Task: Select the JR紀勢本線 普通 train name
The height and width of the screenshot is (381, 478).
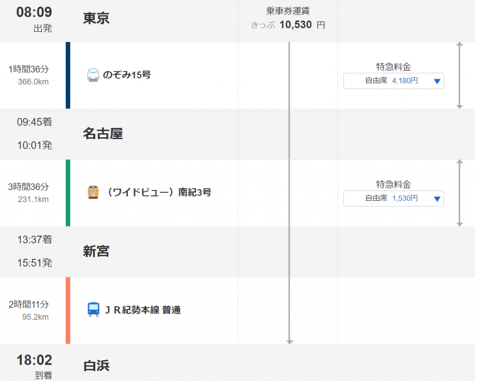Action: tap(143, 310)
